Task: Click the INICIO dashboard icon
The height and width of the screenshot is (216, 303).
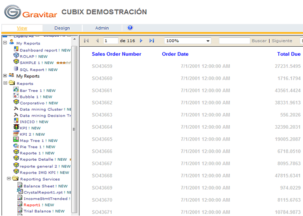Action: coord(16,121)
